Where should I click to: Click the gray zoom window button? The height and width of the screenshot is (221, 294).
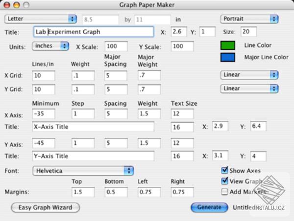click(x=26, y=5)
